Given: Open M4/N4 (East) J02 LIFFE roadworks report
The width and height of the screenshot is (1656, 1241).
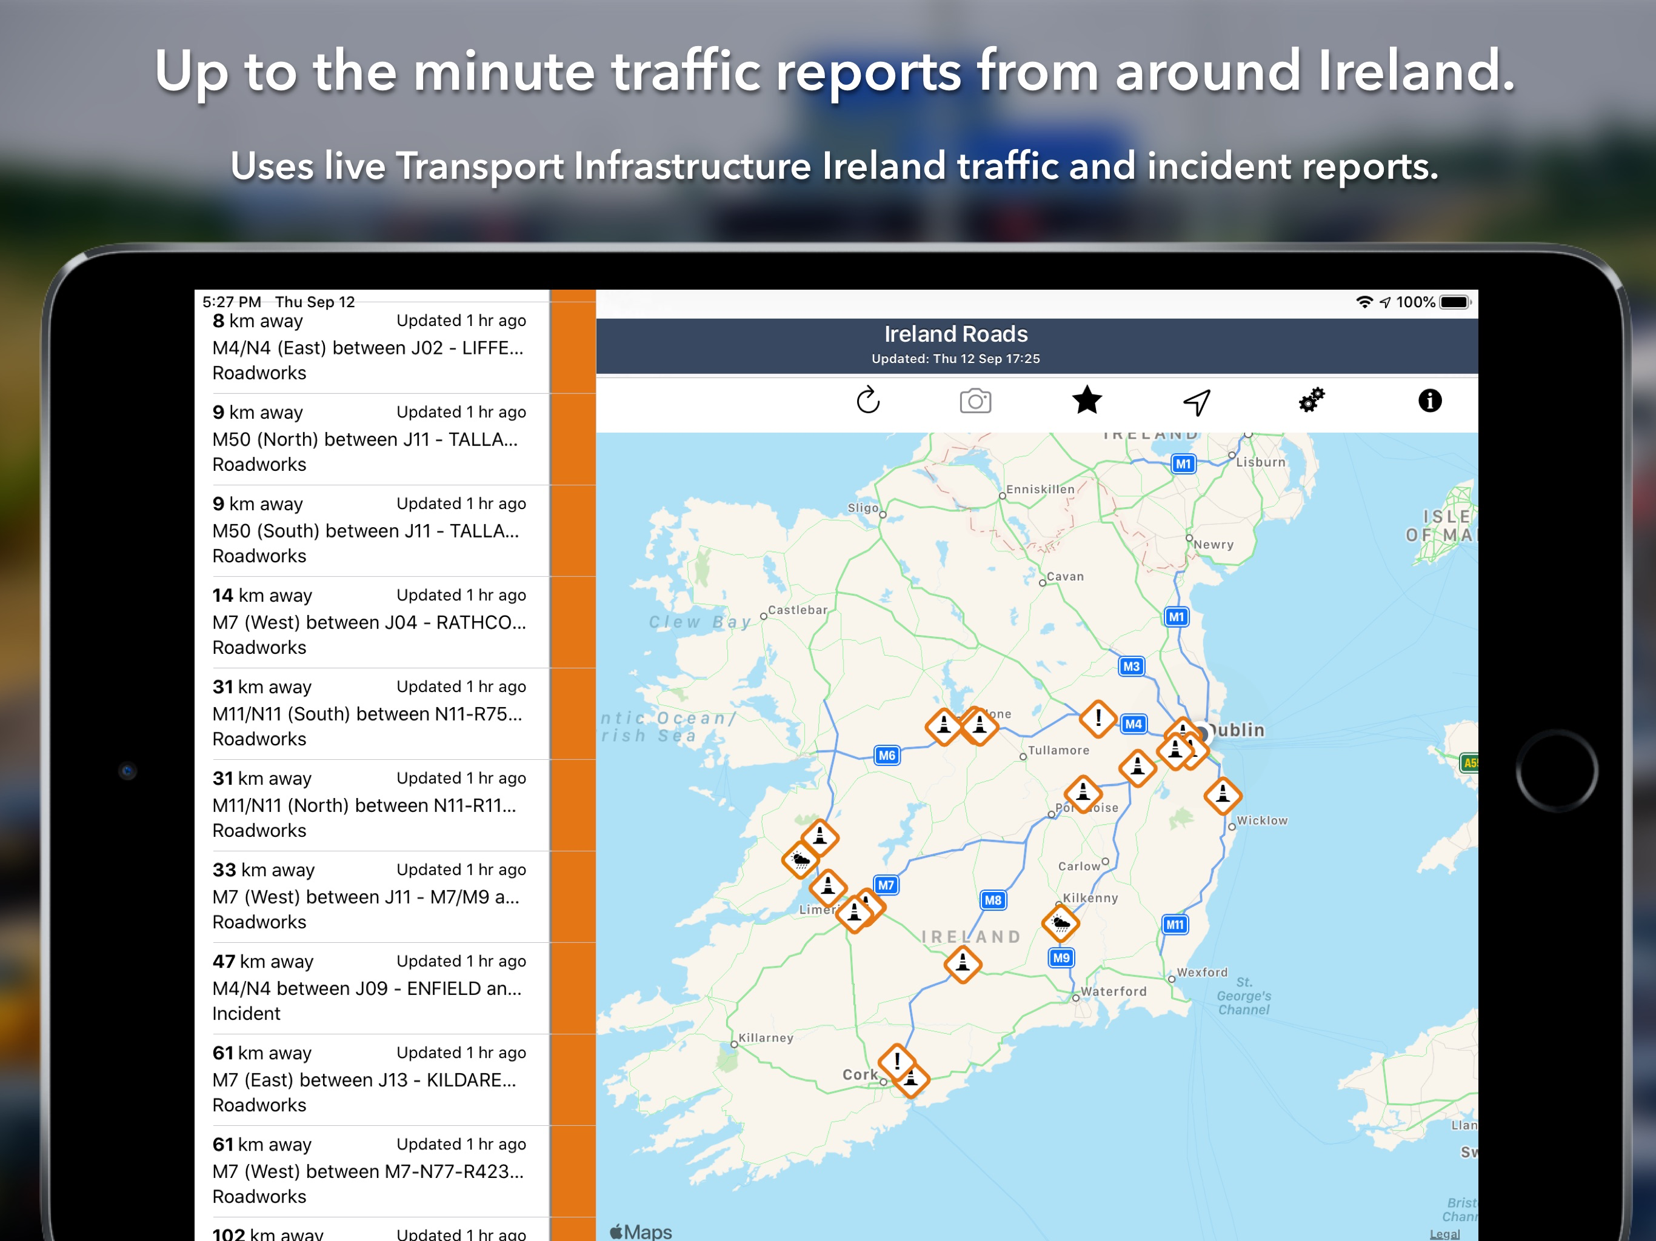Looking at the screenshot, I should point(372,347).
